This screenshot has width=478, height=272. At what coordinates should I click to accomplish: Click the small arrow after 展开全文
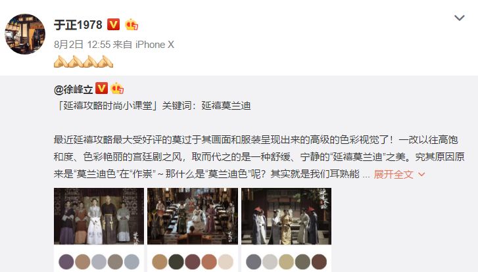click(421, 175)
